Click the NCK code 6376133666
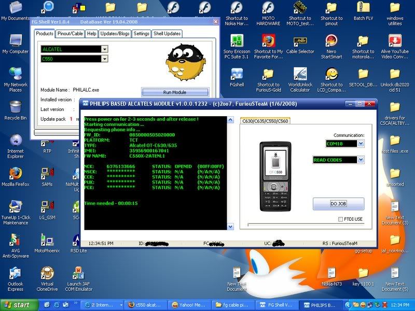 coord(121,166)
